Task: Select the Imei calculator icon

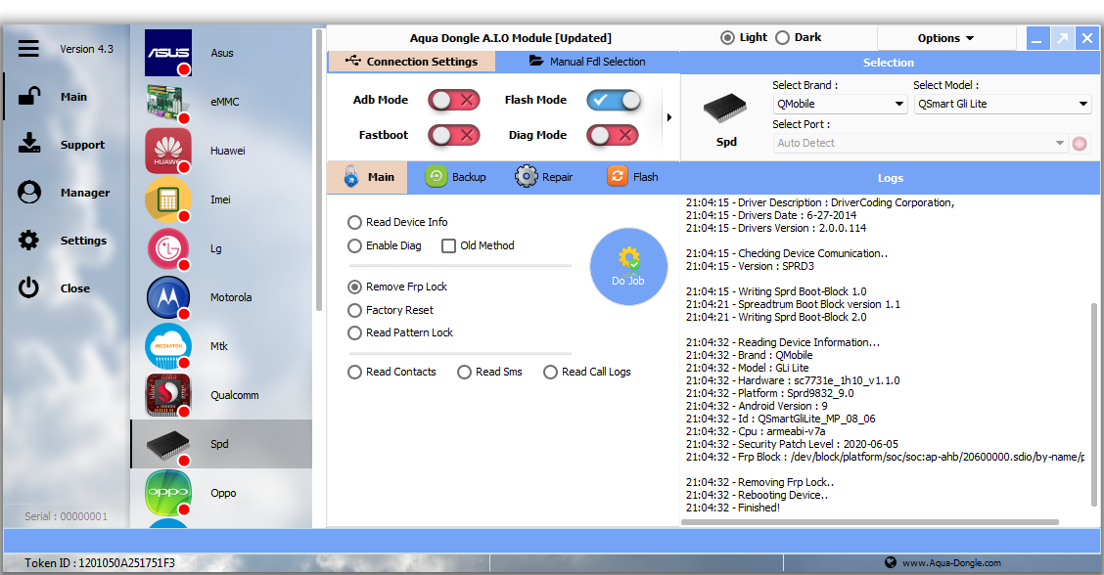Action: click(168, 199)
